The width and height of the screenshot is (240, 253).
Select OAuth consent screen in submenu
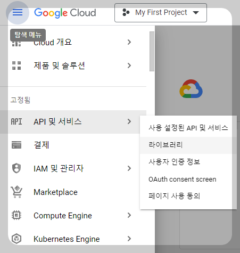[x=188, y=179]
